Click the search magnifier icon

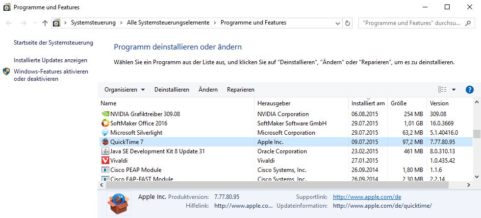[x=468, y=23]
